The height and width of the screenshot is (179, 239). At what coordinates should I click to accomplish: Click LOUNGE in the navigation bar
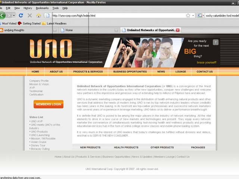click(181, 72)
